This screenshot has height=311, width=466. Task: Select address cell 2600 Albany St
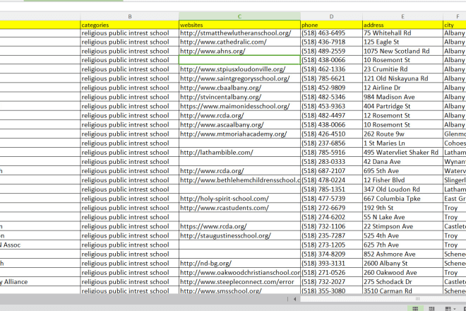point(402,263)
